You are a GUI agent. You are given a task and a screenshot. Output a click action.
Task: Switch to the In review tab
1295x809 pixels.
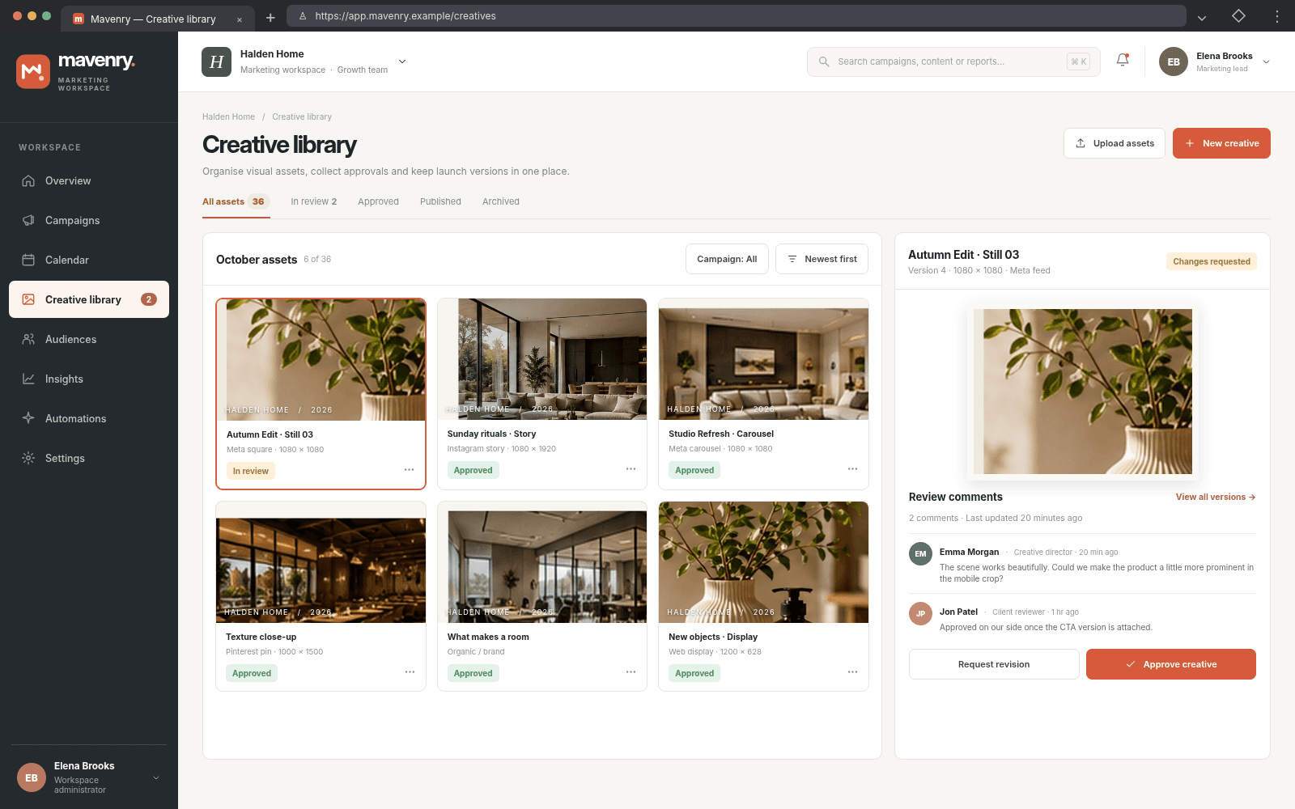(314, 201)
